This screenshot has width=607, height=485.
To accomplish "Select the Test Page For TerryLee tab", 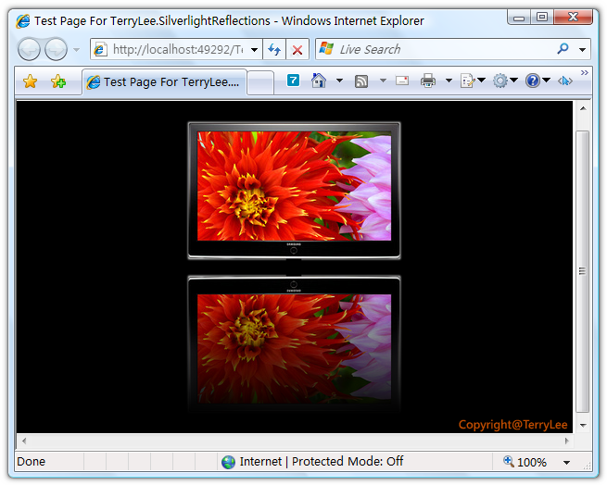I will 164,82.
